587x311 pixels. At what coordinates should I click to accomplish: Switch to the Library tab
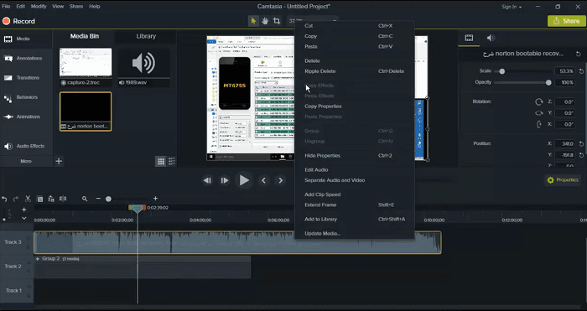click(146, 36)
